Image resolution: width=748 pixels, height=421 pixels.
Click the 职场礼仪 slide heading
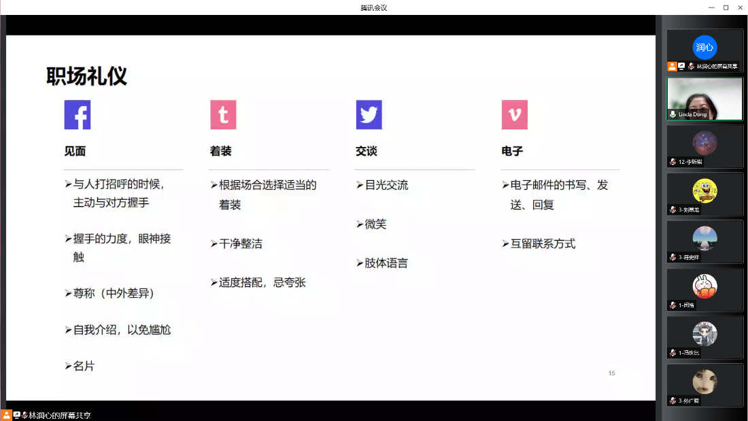(87, 76)
